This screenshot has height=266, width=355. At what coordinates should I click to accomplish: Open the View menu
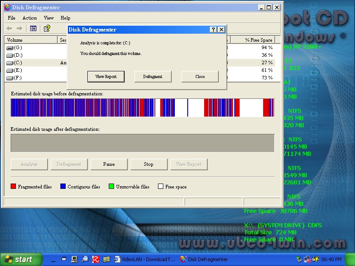pos(49,18)
